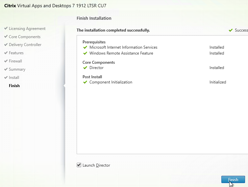Click green check beside Director

tap(85, 68)
